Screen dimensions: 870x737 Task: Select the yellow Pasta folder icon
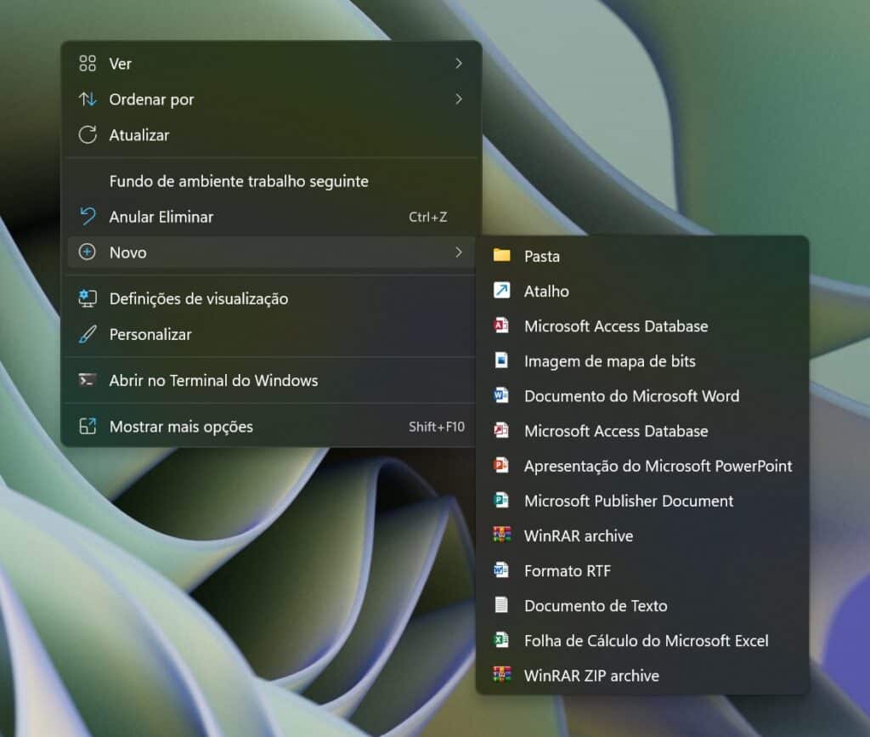tap(500, 256)
